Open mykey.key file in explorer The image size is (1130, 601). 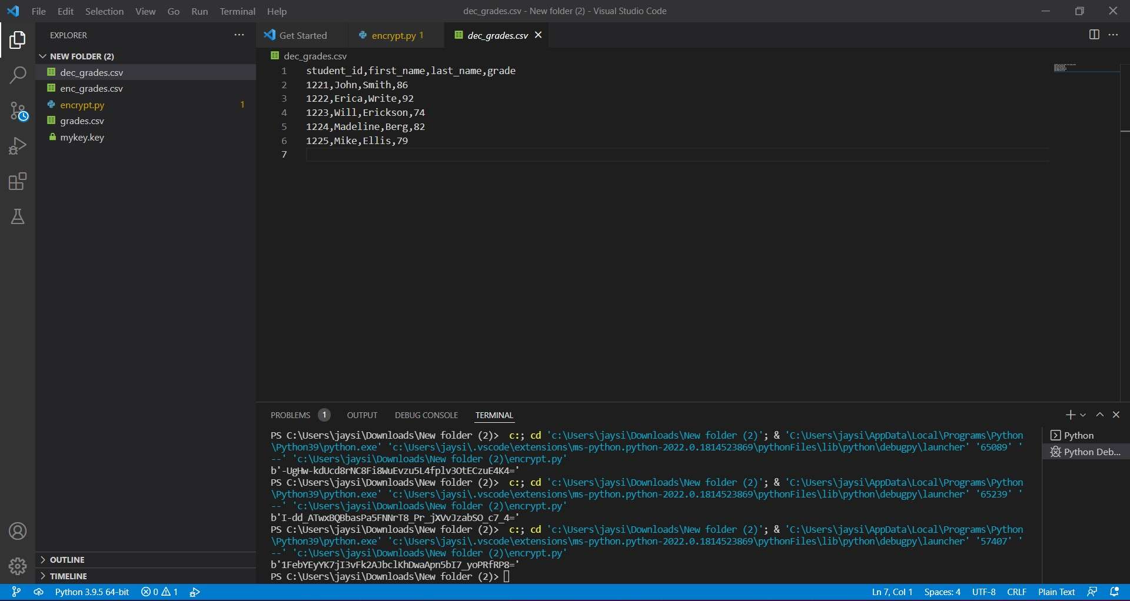(82, 138)
